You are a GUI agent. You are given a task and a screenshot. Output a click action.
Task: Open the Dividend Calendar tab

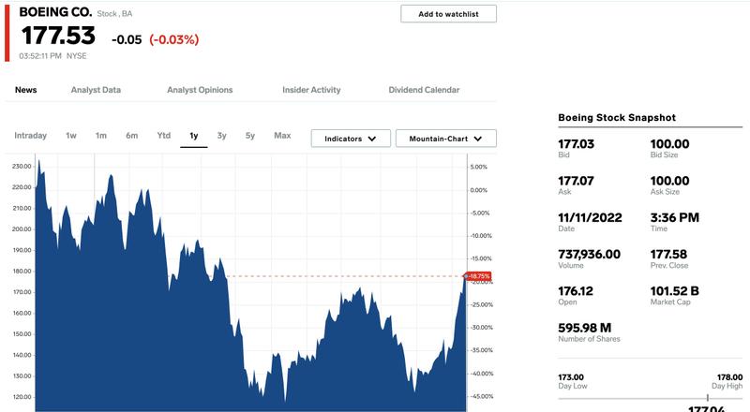(424, 90)
